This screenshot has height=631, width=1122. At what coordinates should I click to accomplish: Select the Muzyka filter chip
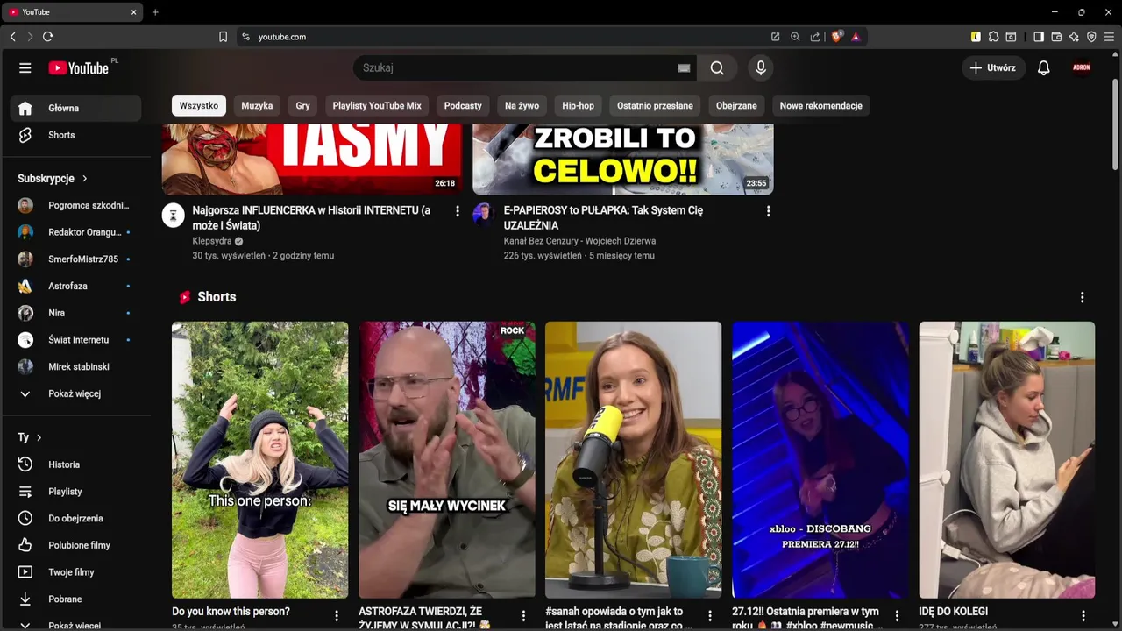point(257,105)
